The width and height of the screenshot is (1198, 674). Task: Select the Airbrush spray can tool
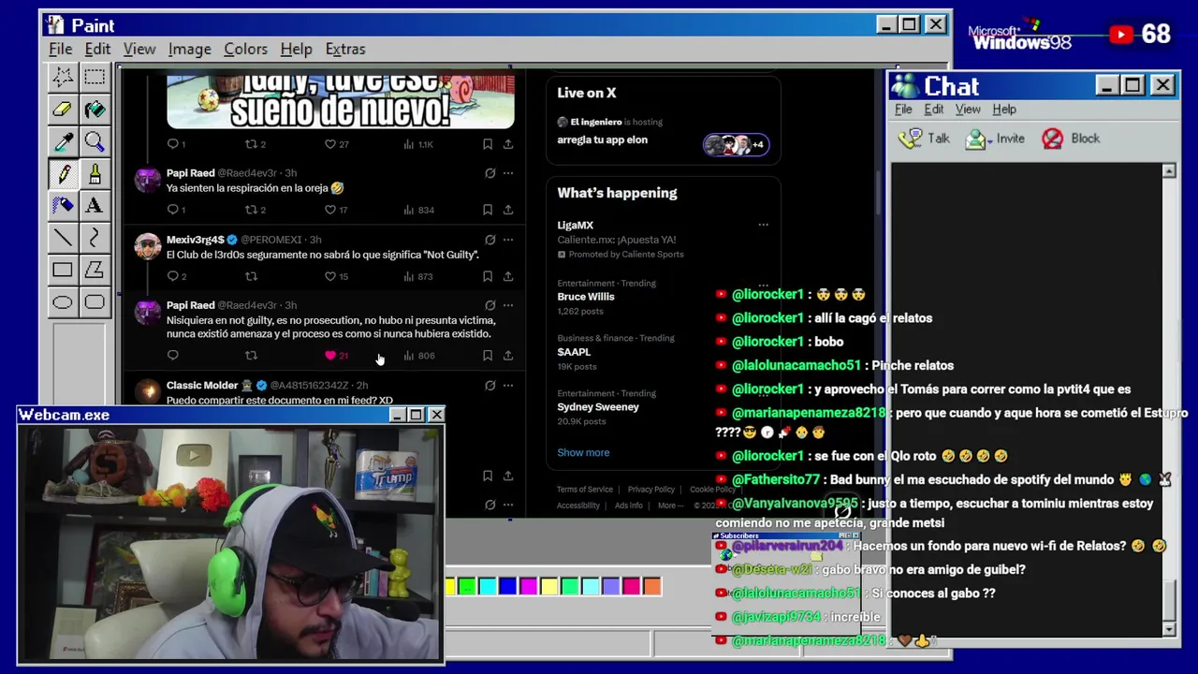pos(63,206)
